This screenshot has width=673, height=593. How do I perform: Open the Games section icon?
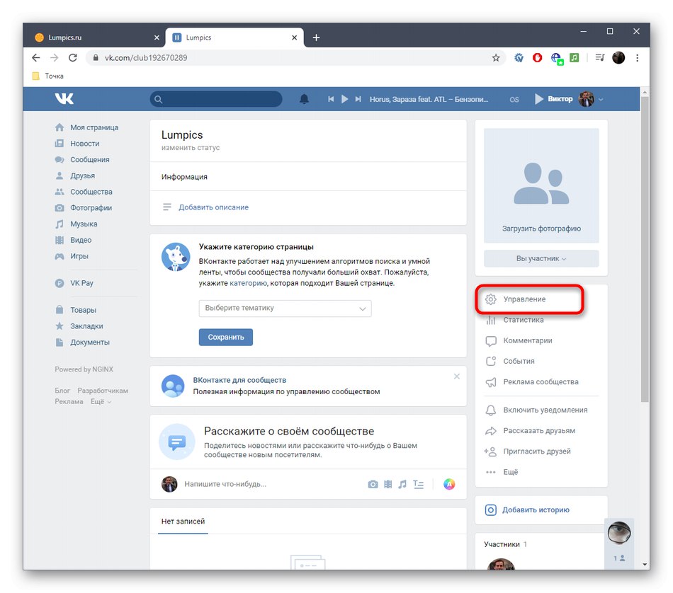60,256
